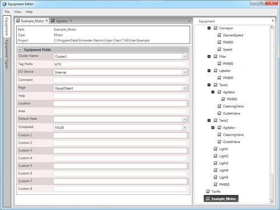Open the Help menu

[29, 12]
